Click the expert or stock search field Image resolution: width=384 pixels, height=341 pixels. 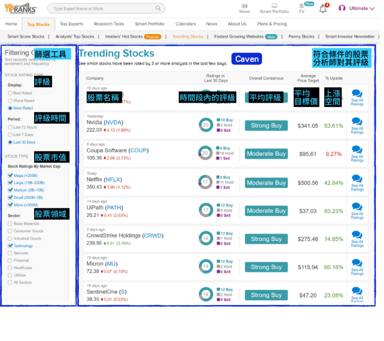click(x=101, y=9)
